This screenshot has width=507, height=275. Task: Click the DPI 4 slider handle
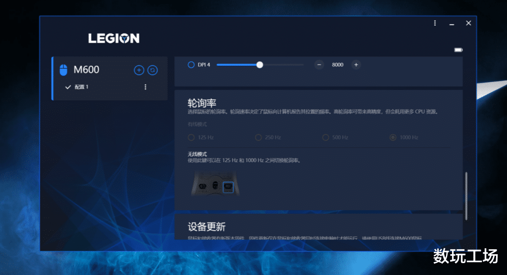260,65
